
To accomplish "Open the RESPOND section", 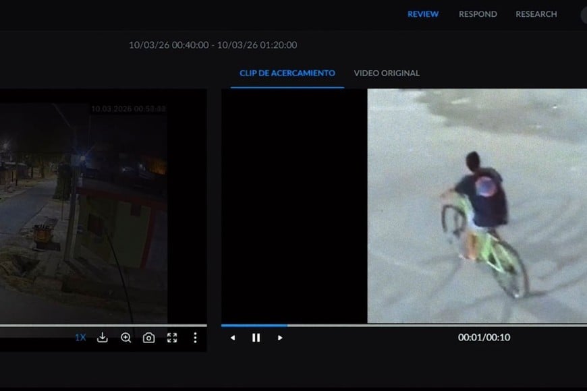I will tap(477, 14).
